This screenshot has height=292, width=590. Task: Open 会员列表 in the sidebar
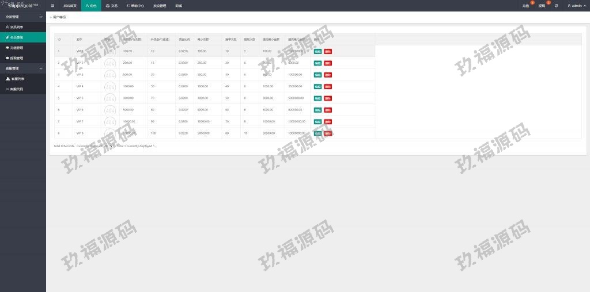(16, 26)
